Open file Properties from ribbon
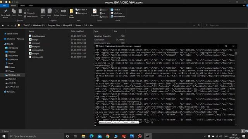 [x=95, y=13]
